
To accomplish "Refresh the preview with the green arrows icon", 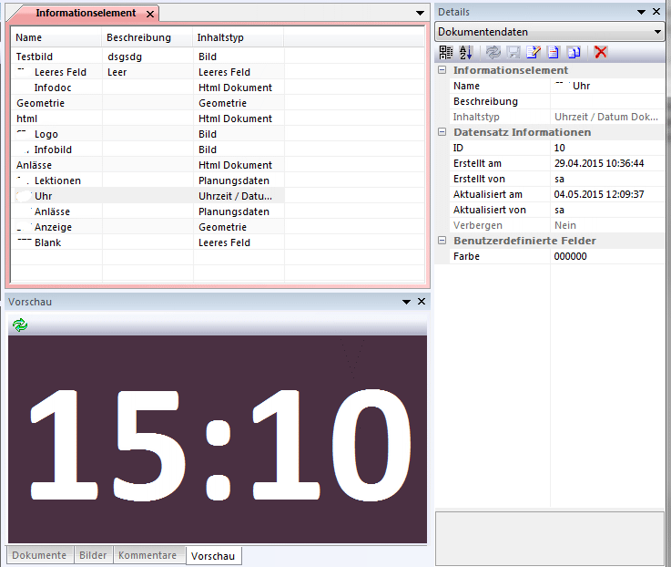I will (x=20, y=325).
